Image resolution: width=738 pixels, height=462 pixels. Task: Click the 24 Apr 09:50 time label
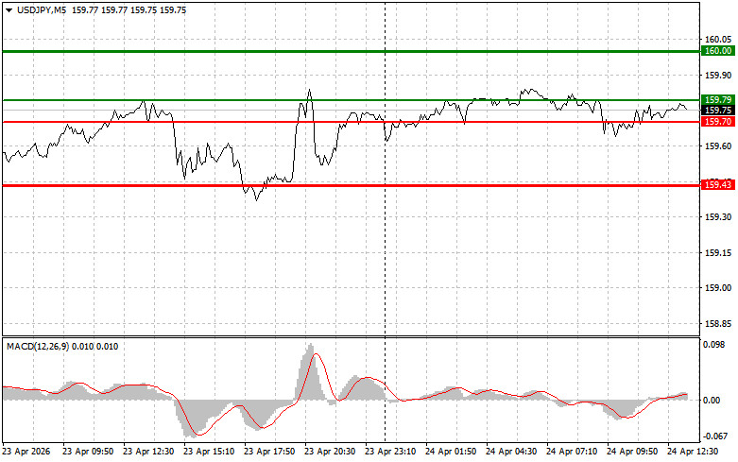632,452
